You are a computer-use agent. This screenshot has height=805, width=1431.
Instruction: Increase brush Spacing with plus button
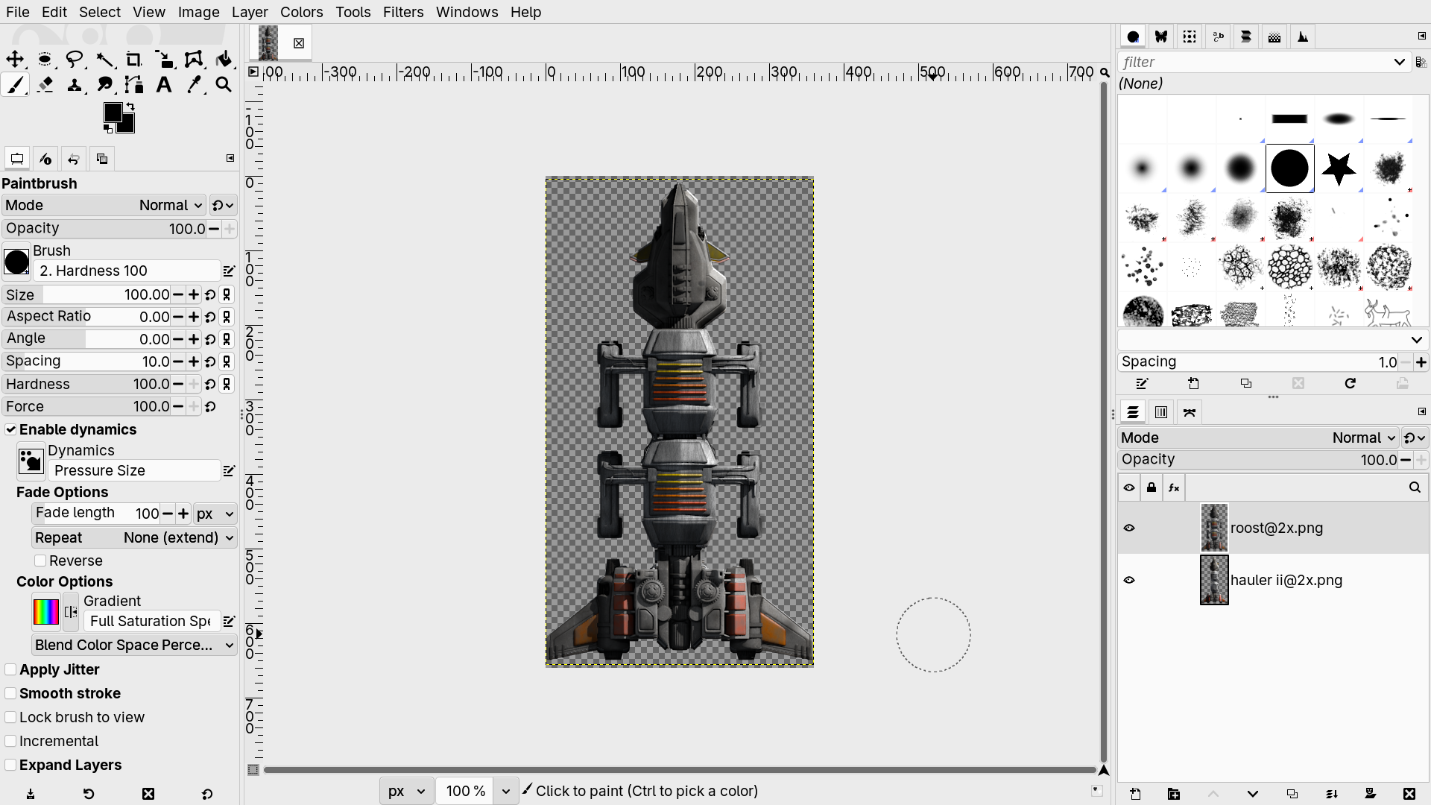tap(1421, 362)
